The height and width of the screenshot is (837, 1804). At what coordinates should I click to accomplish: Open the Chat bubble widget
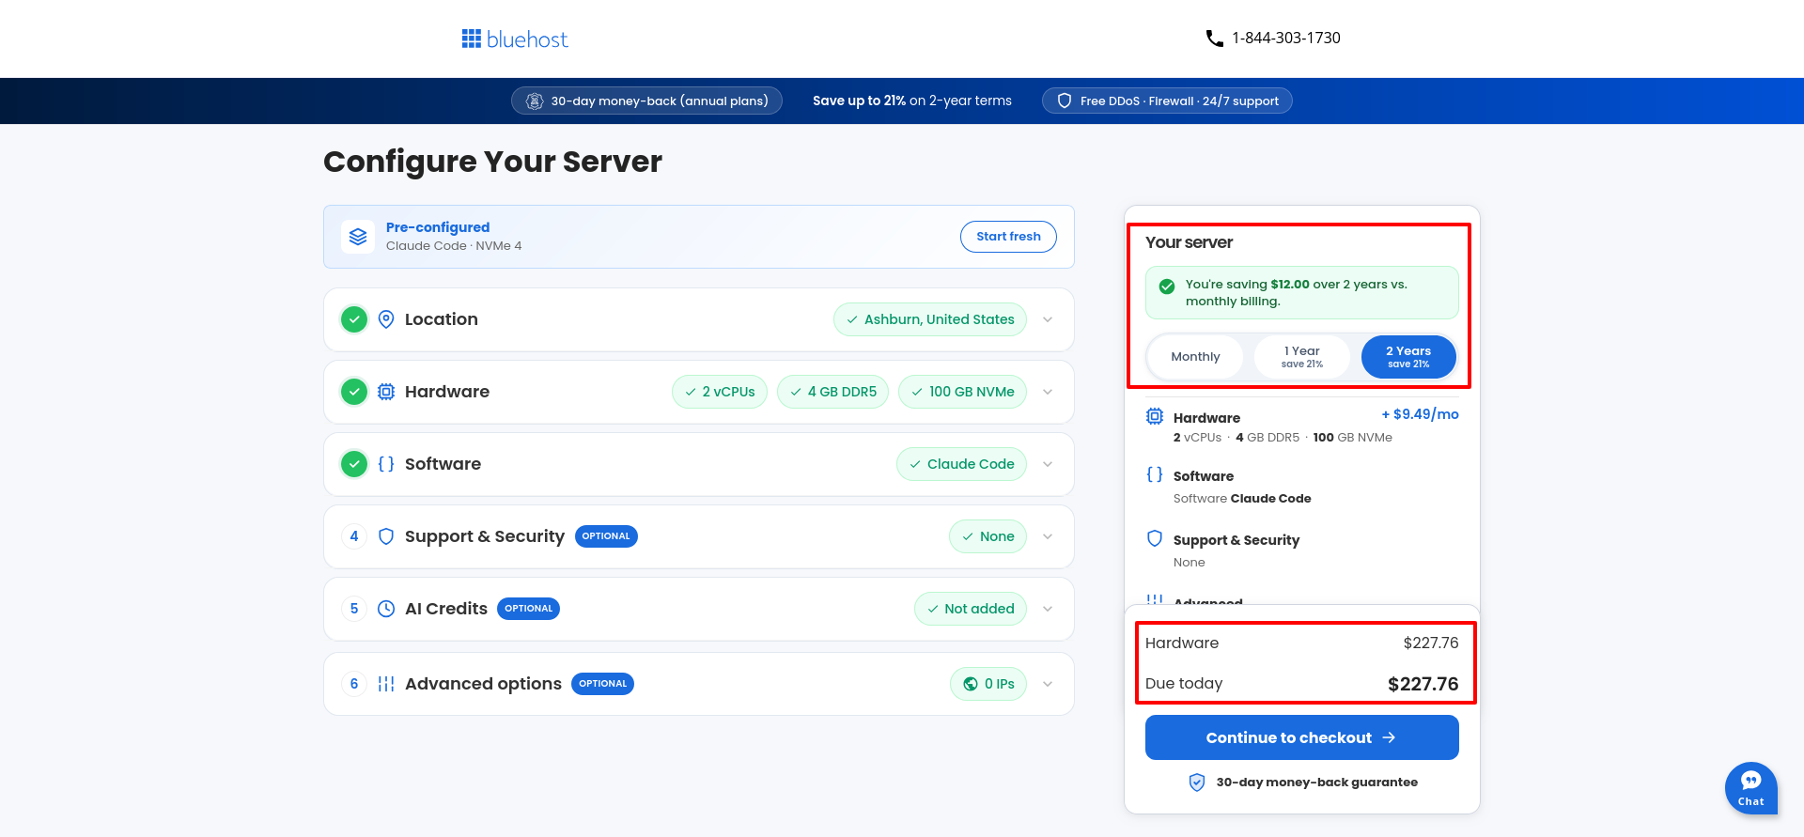[x=1750, y=787]
